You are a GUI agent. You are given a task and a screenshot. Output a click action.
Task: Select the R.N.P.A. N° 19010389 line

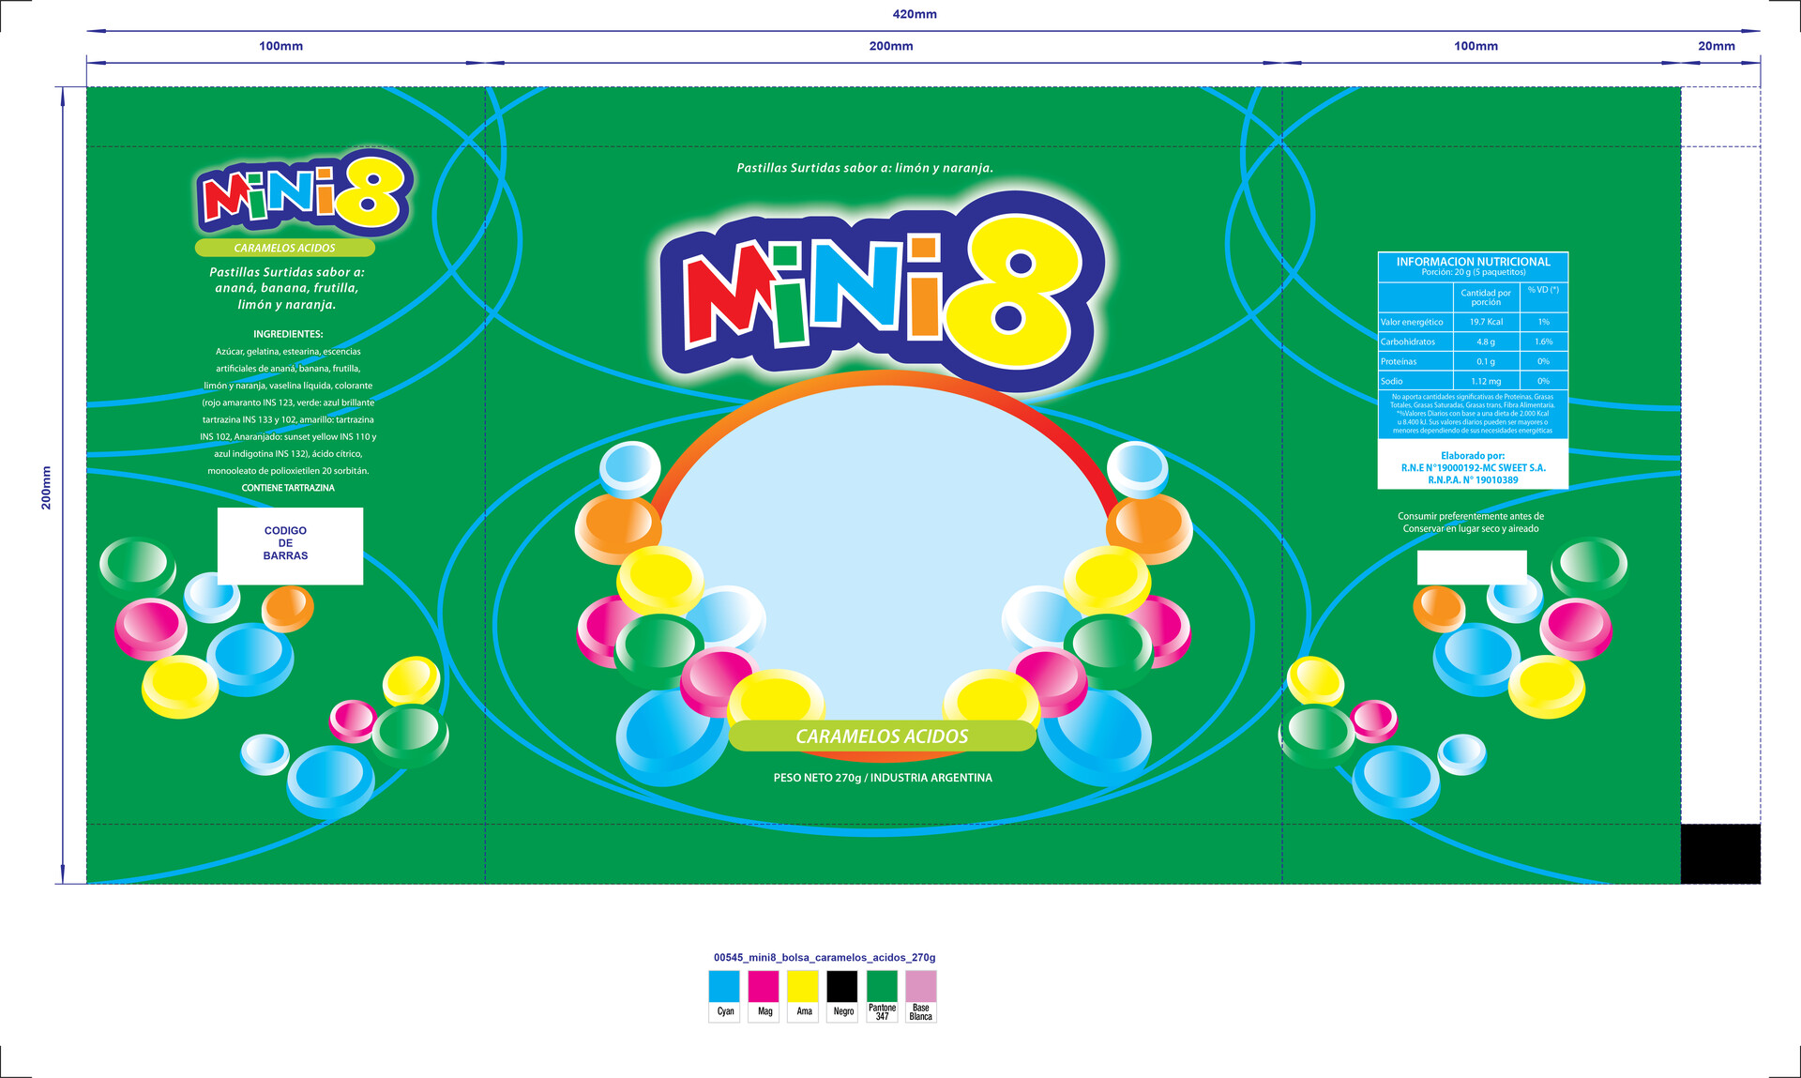pos(1473,479)
